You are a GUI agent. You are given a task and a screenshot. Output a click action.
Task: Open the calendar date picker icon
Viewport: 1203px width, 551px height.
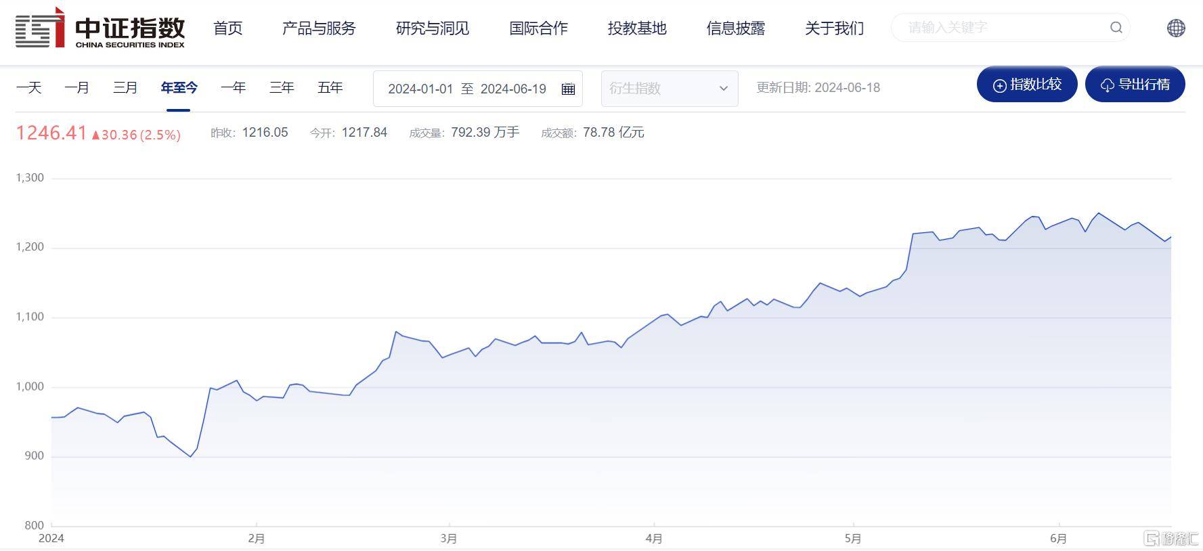pos(568,89)
